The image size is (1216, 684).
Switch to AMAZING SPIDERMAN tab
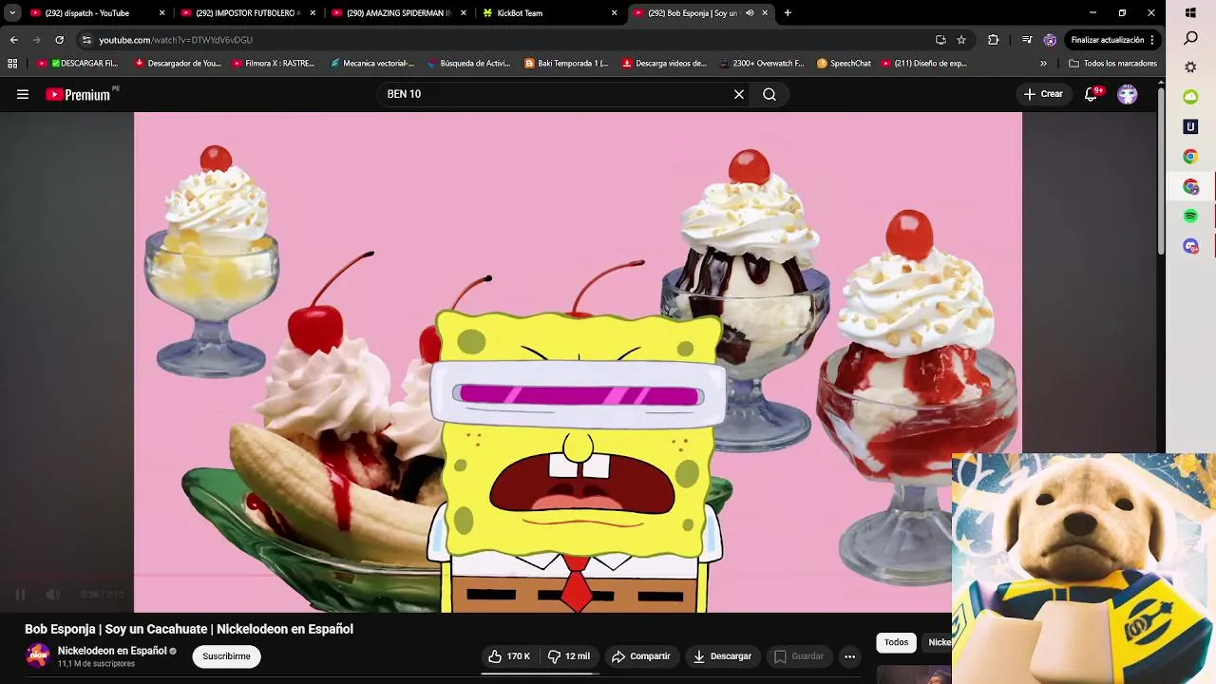[x=397, y=13]
